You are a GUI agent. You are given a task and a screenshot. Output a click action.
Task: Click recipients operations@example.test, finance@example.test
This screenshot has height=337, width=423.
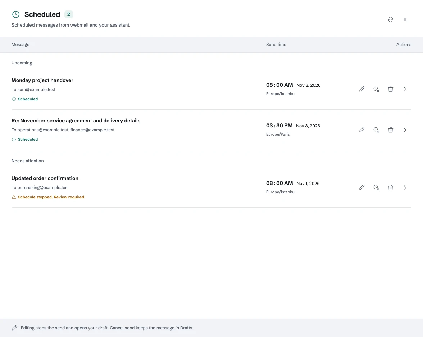[x=66, y=130]
